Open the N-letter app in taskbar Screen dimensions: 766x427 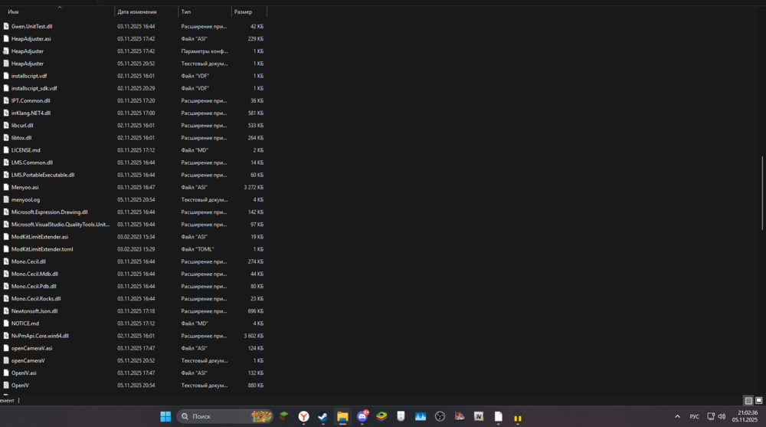point(479,416)
